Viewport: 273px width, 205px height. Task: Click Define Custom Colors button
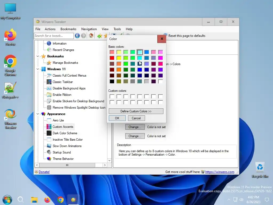point(136,111)
